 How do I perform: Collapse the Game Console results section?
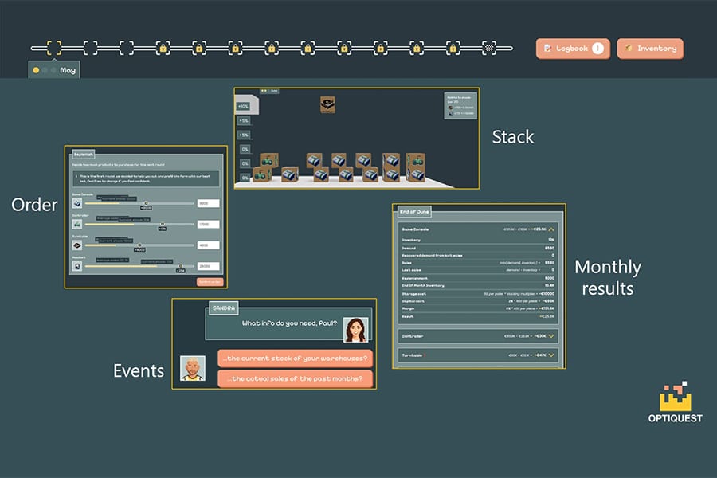(x=551, y=228)
